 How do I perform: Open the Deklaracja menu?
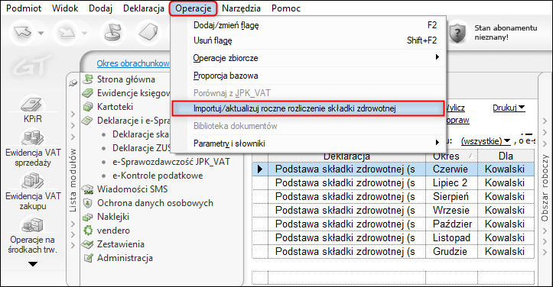click(144, 8)
